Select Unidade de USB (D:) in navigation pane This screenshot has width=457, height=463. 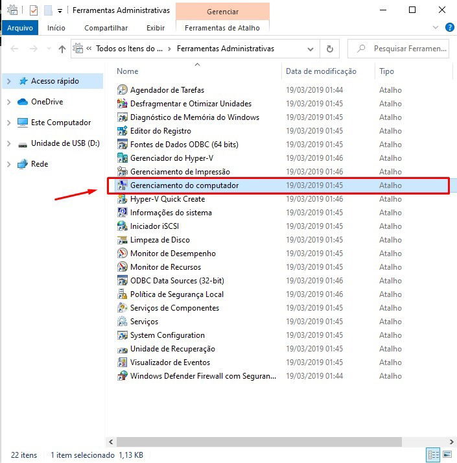point(65,143)
